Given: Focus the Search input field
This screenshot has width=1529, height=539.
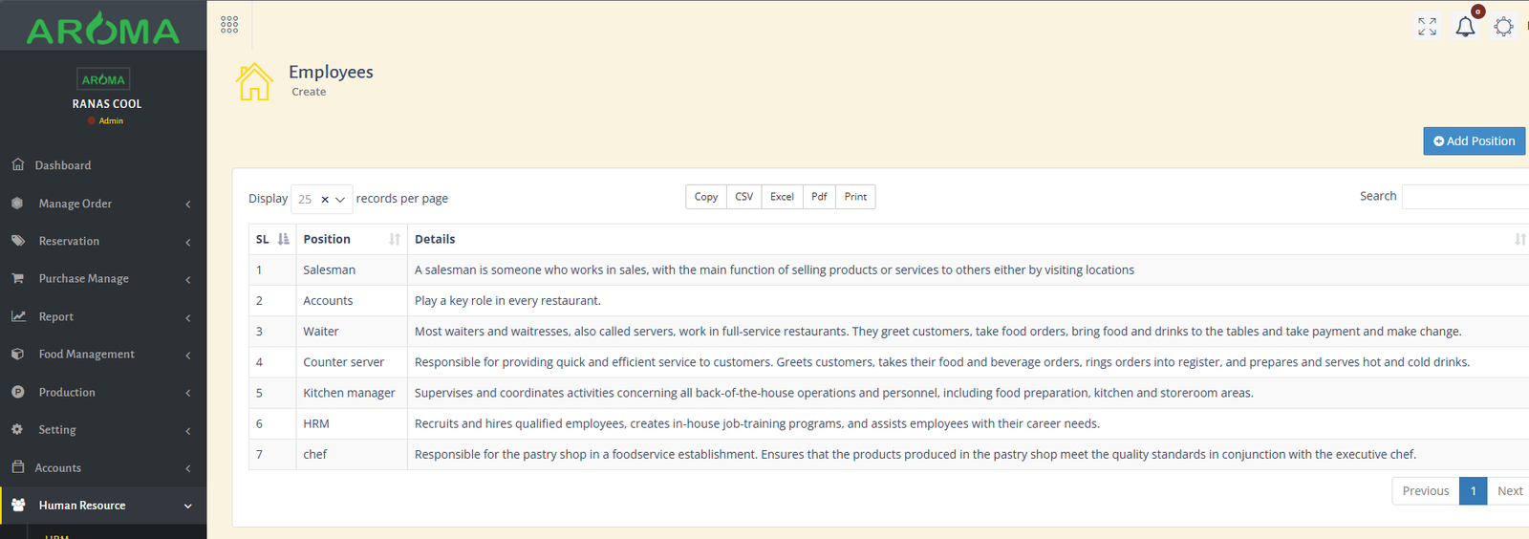Looking at the screenshot, I should [x=1464, y=197].
